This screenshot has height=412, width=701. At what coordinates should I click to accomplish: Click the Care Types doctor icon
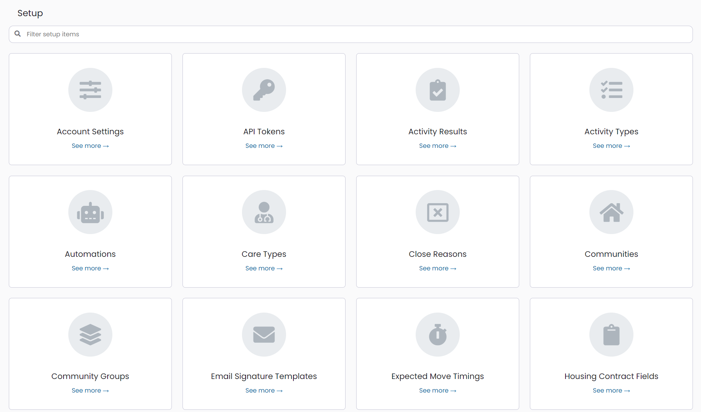[264, 212]
